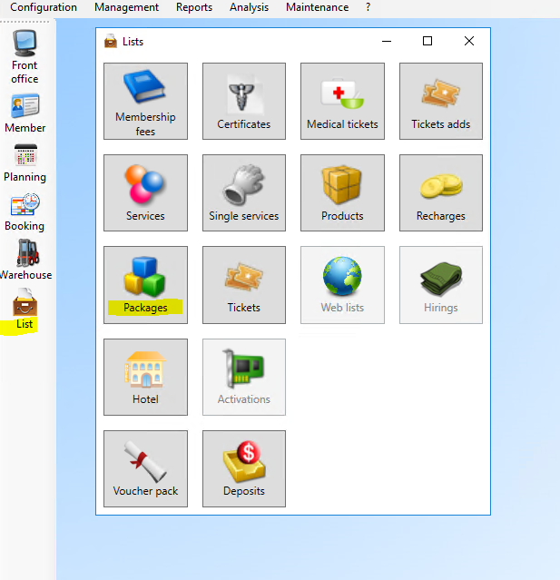Open the Hotel list
The height and width of the screenshot is (580, 560).
pyautogui.click(x=145, y=377)
